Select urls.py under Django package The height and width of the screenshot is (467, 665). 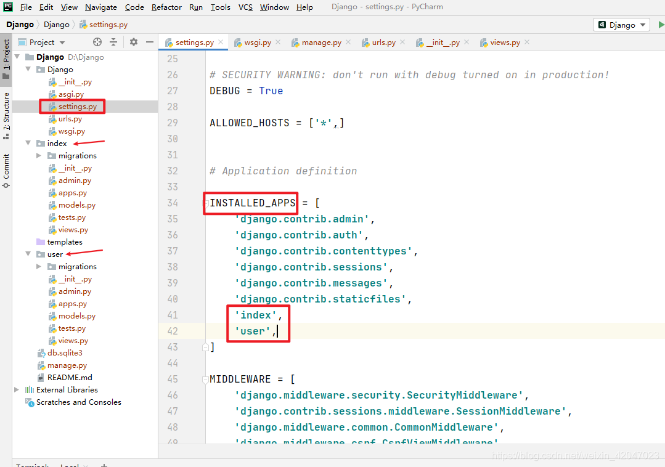pos(70,119)
